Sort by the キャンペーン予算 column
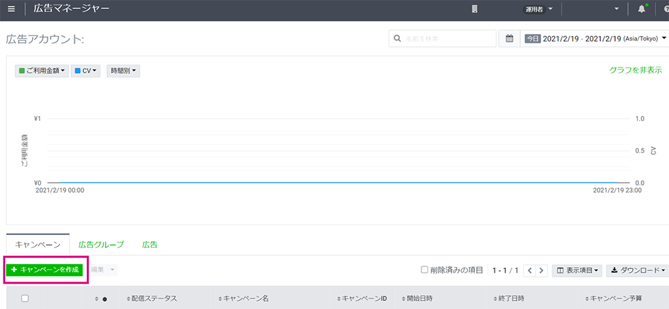This screenshot has height=309, width=669. click(613, 299)
